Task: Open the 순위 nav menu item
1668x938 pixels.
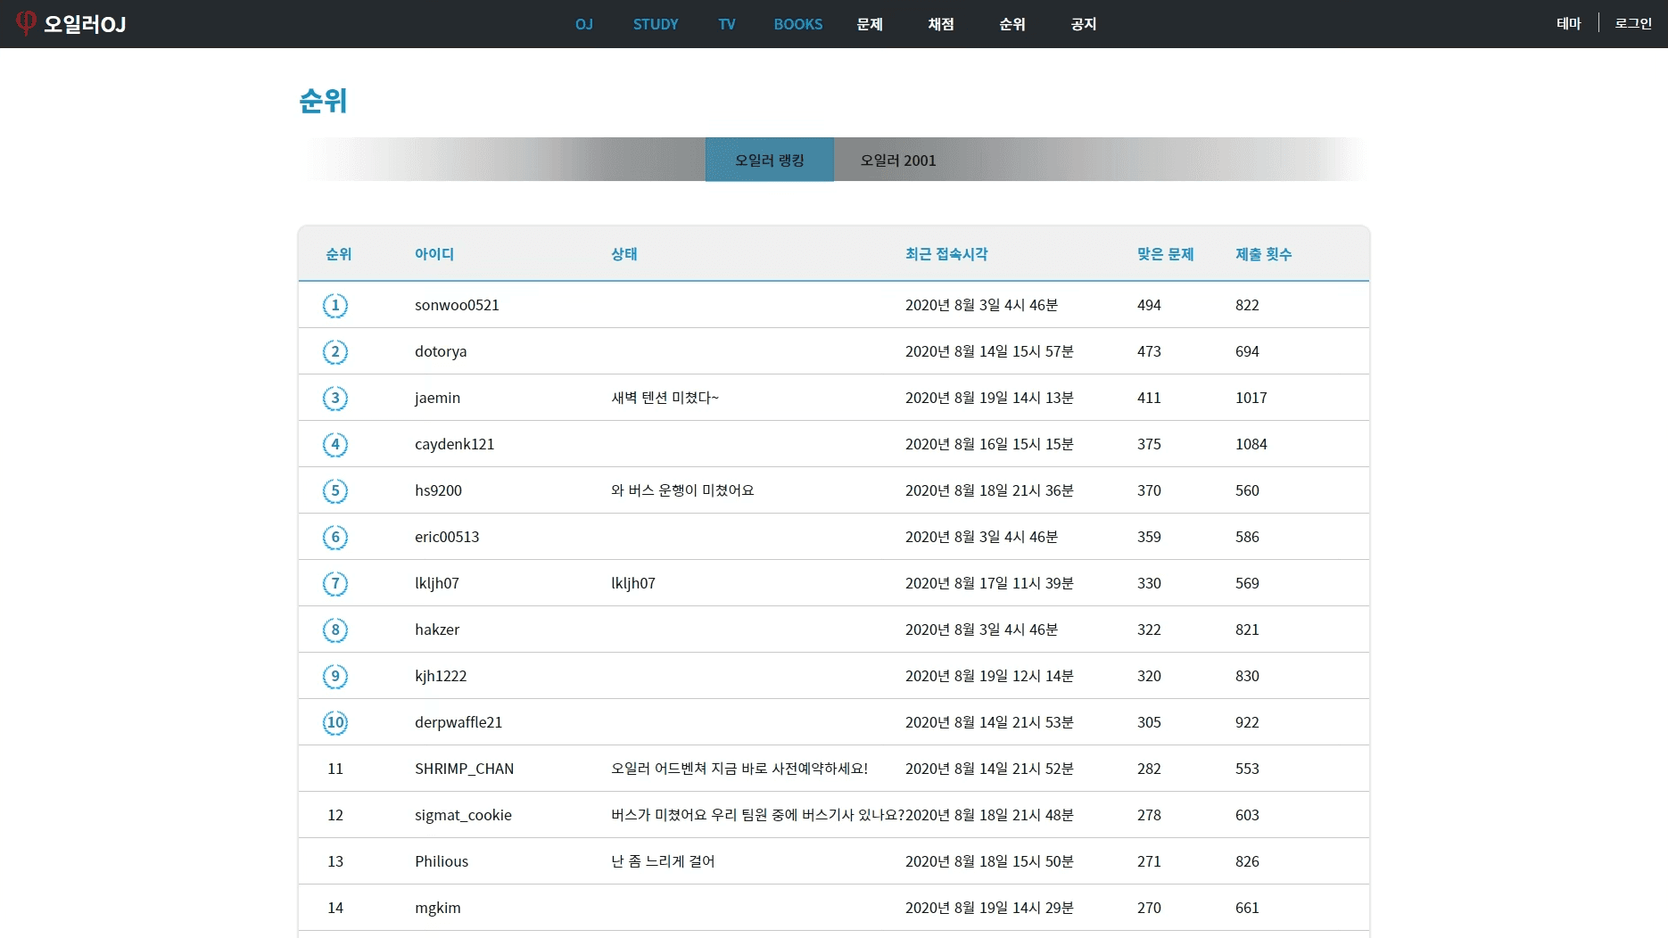Action: [1012, 24]
